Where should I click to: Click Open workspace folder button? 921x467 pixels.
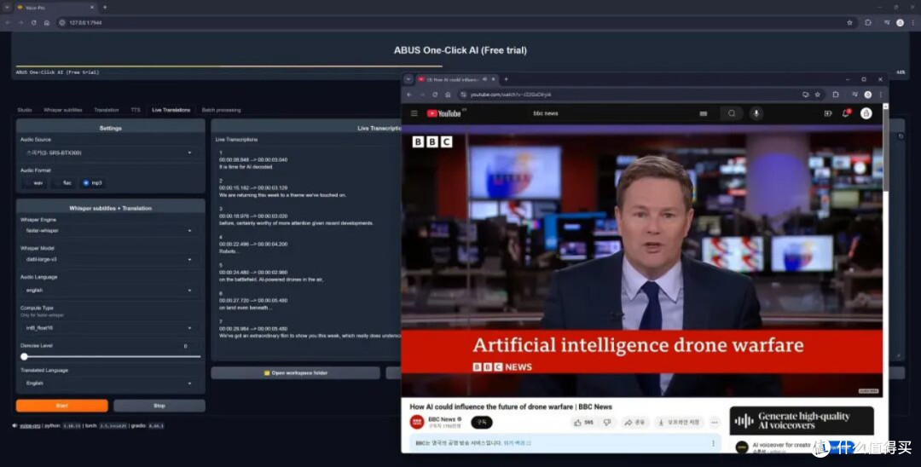tap(295, 372)
